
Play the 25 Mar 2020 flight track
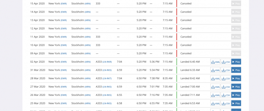[x=236, y=103]
